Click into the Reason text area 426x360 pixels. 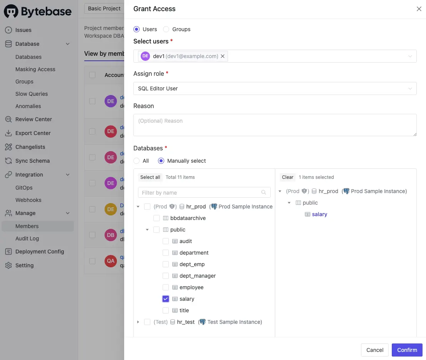275,125
